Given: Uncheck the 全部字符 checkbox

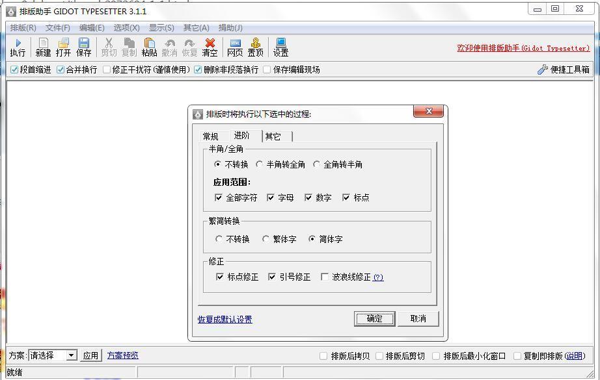Looking at the screenshot, I should pyautogui.click(x=219, y=197).
